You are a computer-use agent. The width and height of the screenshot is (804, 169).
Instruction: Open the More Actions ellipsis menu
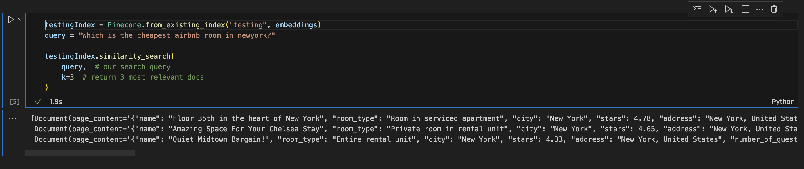pyautogui.click(x=760, y=9)
